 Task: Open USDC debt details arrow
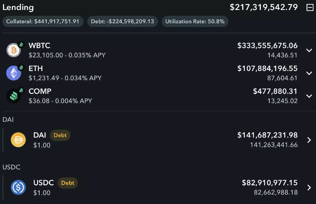pyautogui.click(x=309, y=188)
